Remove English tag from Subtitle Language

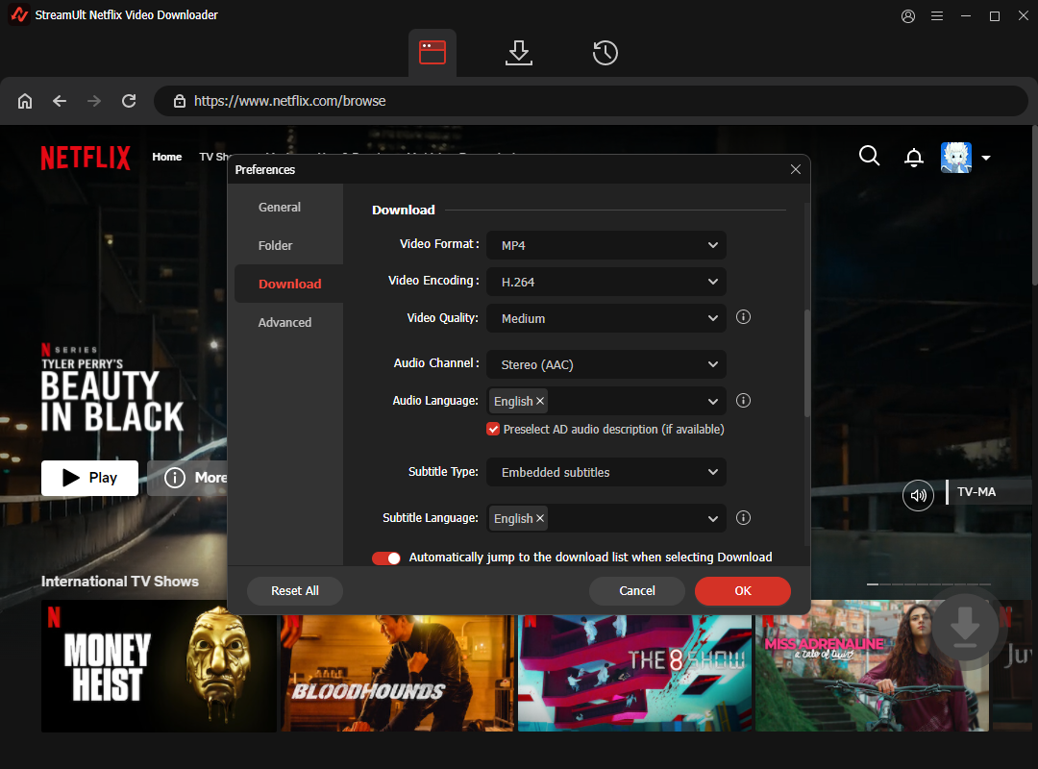[x=540, y=518]
